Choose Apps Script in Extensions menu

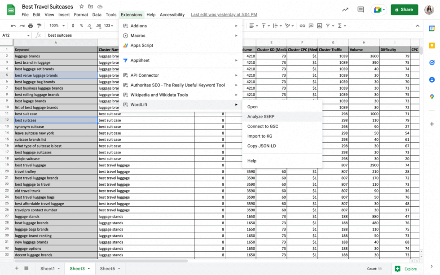(141, 45)
